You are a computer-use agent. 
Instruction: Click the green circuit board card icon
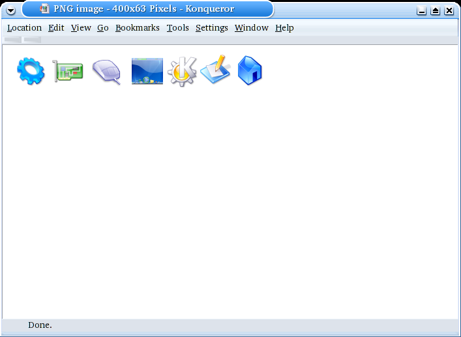tap(68, 71)
